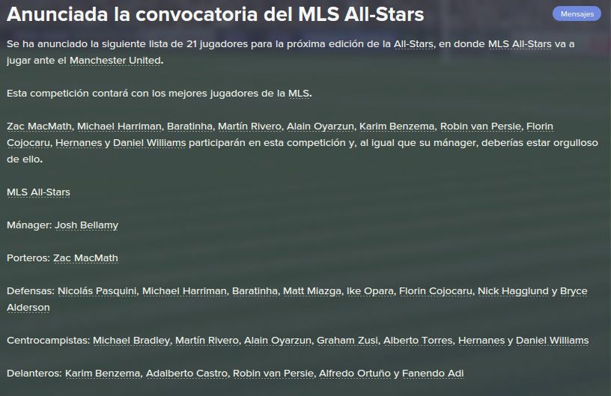Screen dimensions: 611x396
Task: Open manager Josh Bellamy's profile link
Action: pos(87,225)
